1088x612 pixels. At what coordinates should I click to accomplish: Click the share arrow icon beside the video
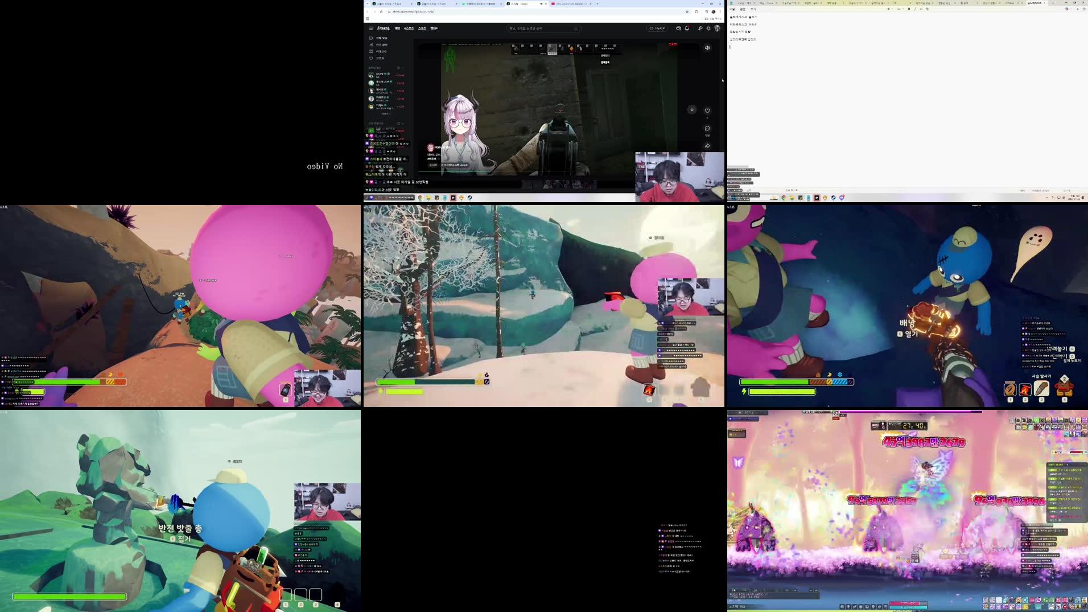point(707,146)
